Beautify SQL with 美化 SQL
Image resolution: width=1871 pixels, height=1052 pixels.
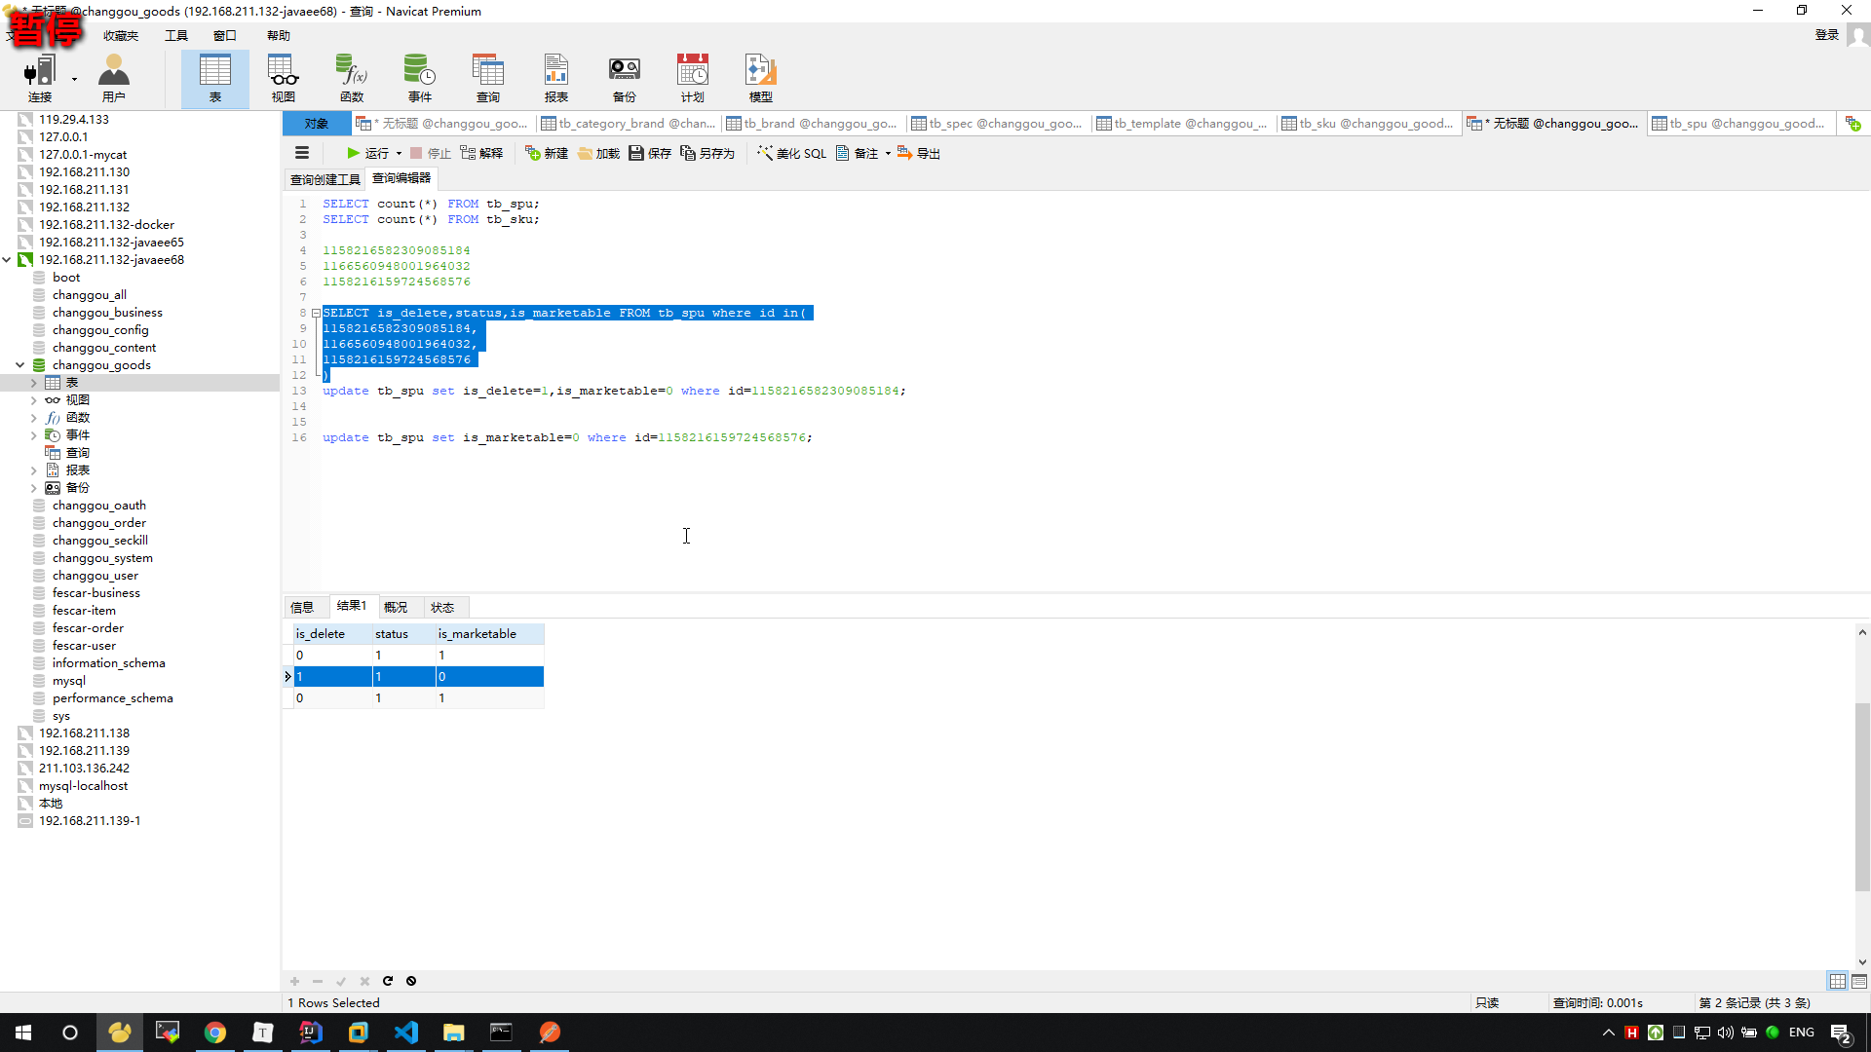[791, 153]
